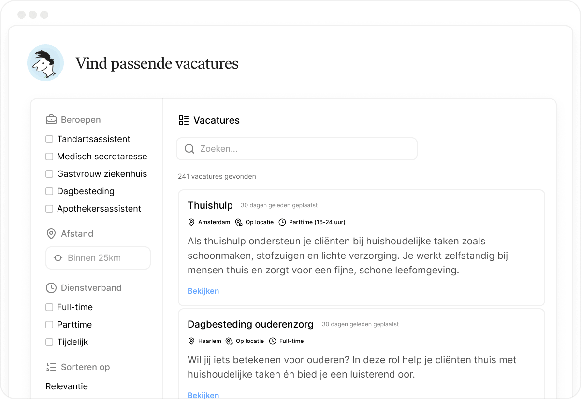Screen dimensions: 581x399
Task: Open the Binnen 25km distance selector
Action: point(98,258)
